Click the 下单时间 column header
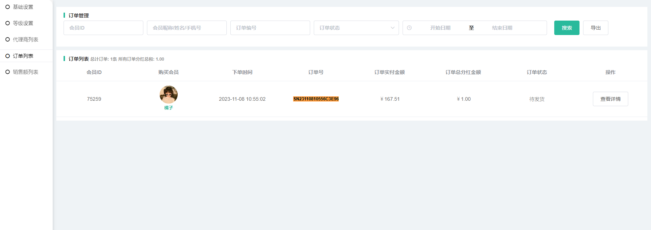Viewport: 651px width, 230px height. (x=242, y=72)
